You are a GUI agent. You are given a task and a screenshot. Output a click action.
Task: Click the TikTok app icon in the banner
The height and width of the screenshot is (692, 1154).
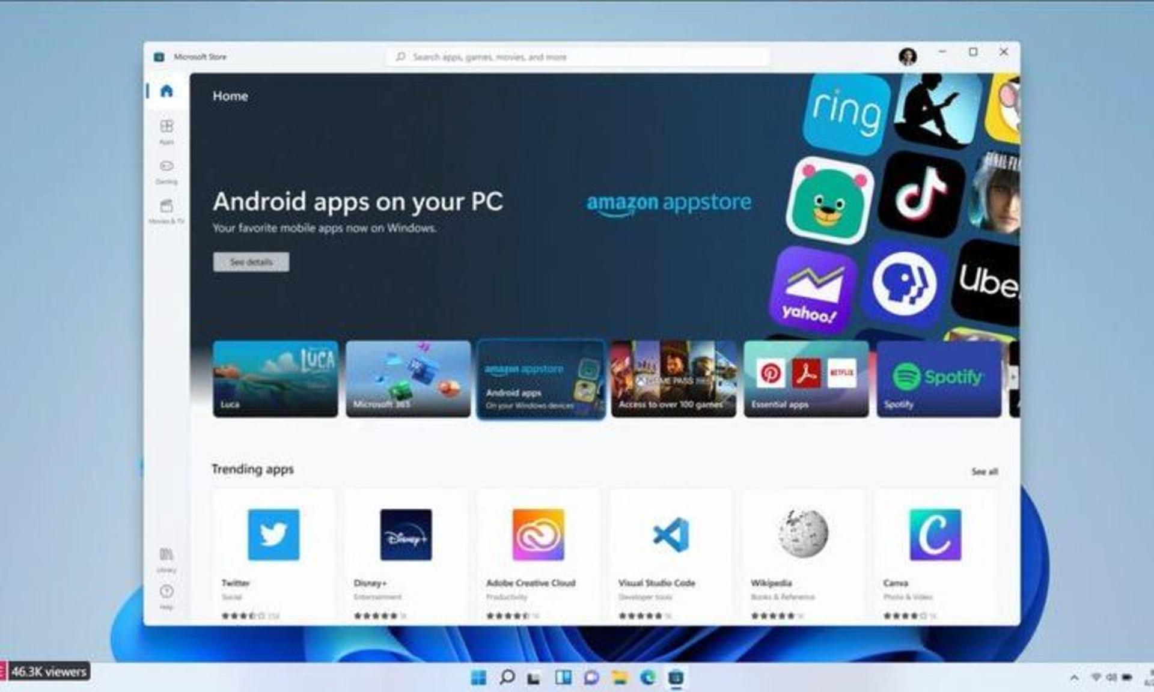tap(921, 194)
